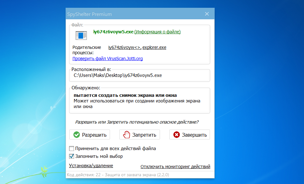The width and height of the screenshot is (304, 184).
Task: Click the 'пытается создать снимок экрана или окна' text
Action: coord(125,95)
